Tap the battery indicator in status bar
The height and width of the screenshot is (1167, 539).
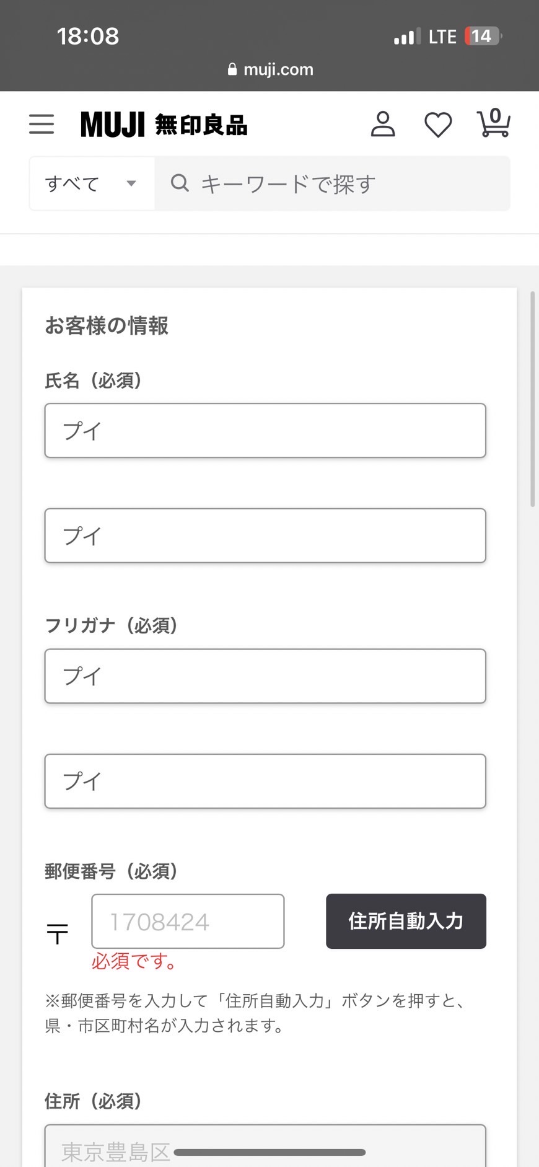click(482, 37)
